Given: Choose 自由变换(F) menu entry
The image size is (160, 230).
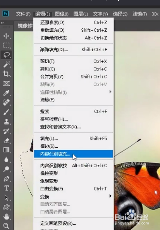Looking at the screenshot, I should click(74, 188).
